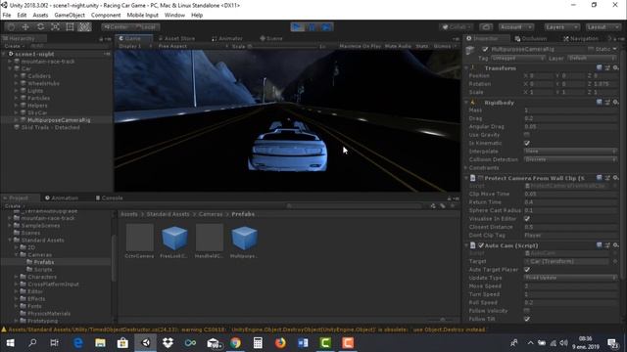627x352 pixels.
Task: Click Microsoft Edge in taskbar
Action: pos(78,343)
